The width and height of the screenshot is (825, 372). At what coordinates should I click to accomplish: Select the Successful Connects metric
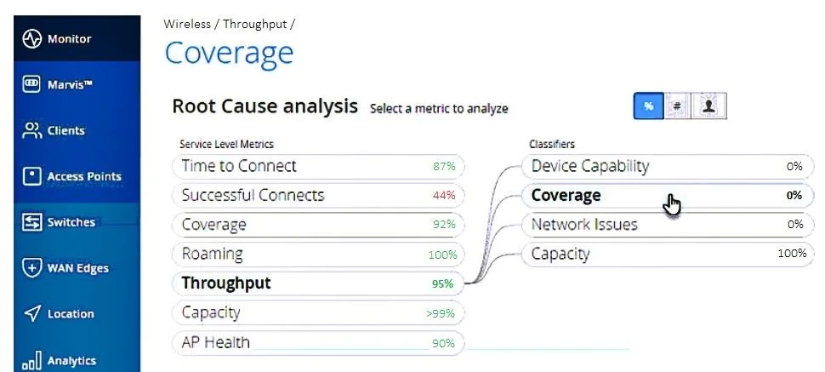318,196
